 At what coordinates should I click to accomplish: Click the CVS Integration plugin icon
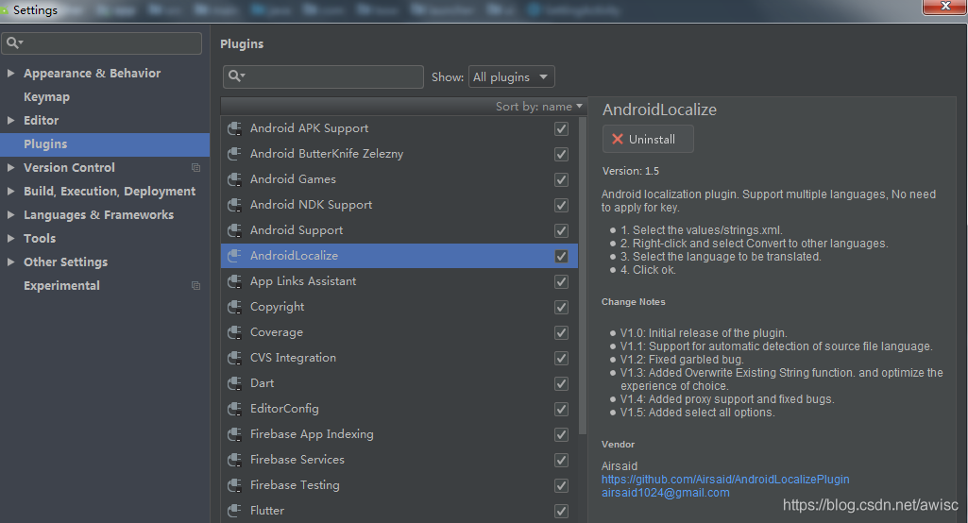(234, 358)
